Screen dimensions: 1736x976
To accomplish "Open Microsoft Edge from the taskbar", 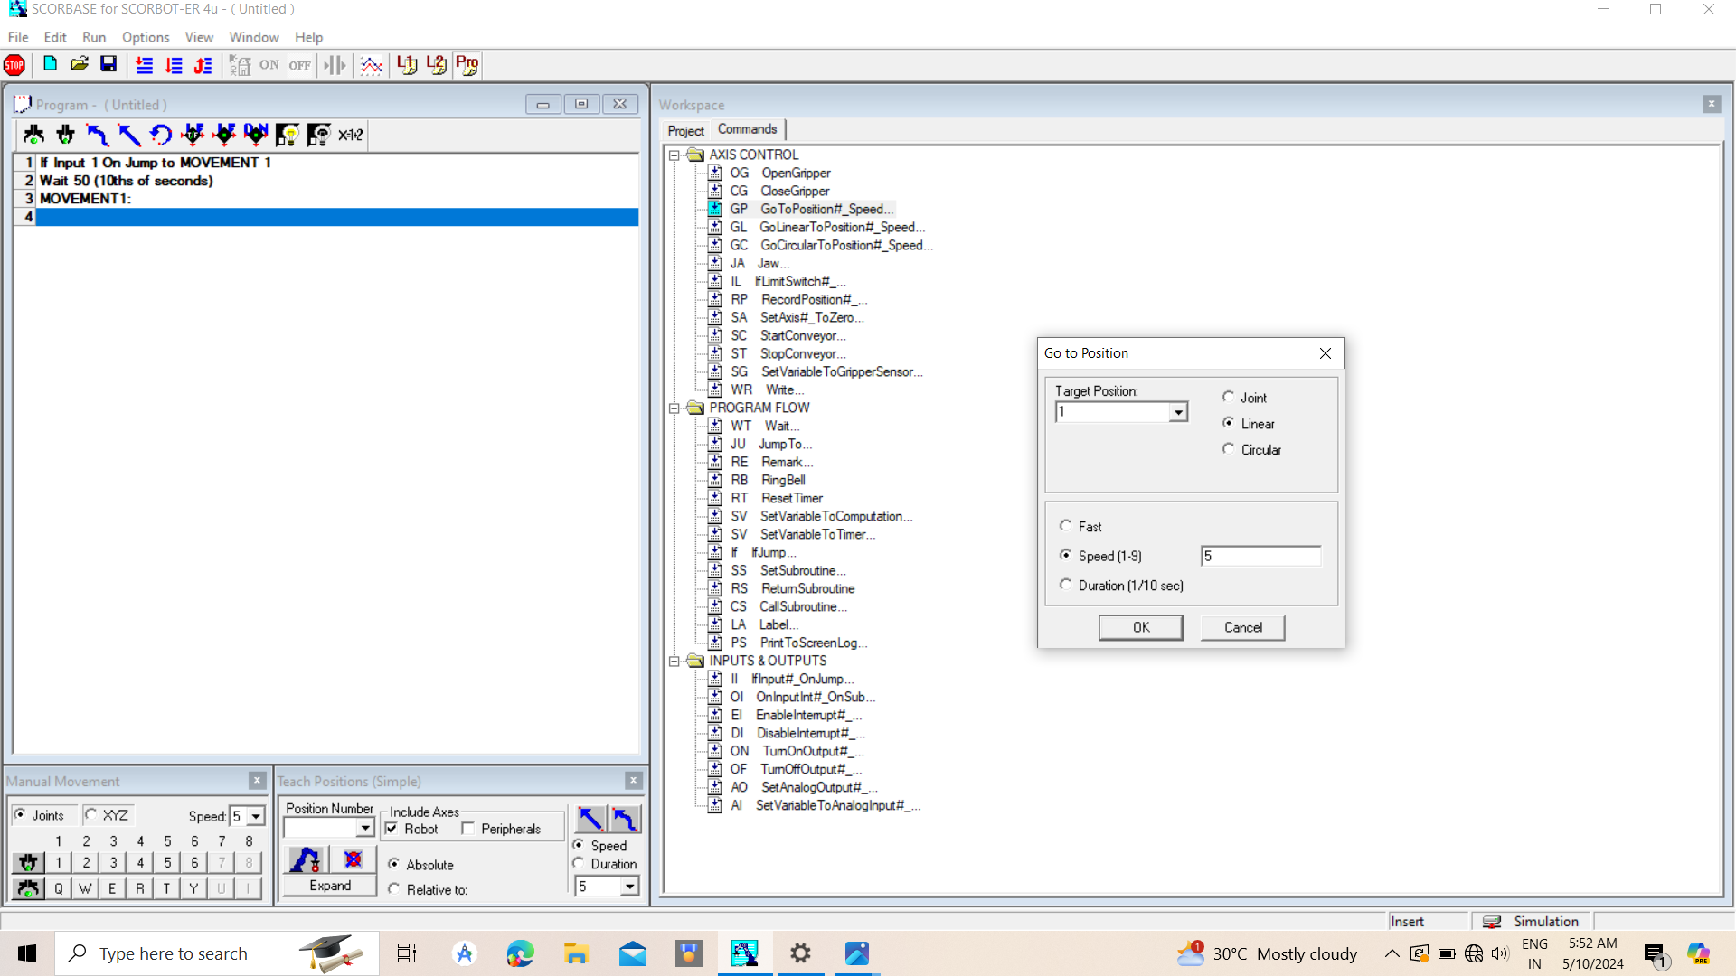I will (x=520, y=953).
